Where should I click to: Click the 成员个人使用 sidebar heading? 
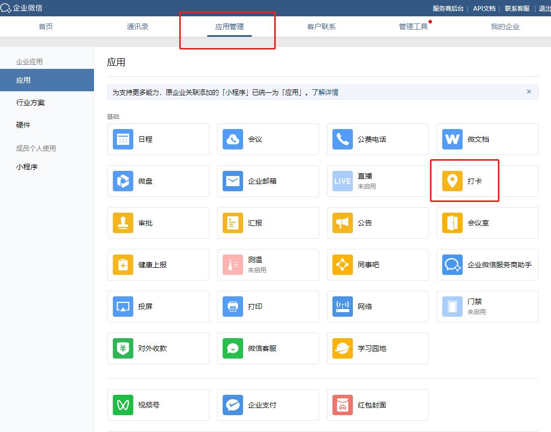(36, 148)
